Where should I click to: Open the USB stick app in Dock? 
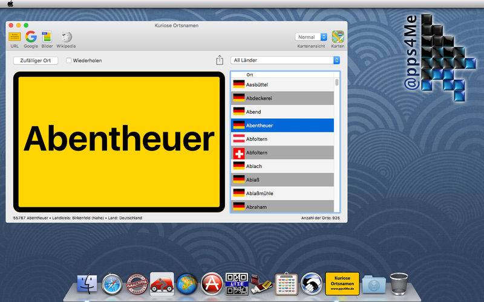(261, 284)
